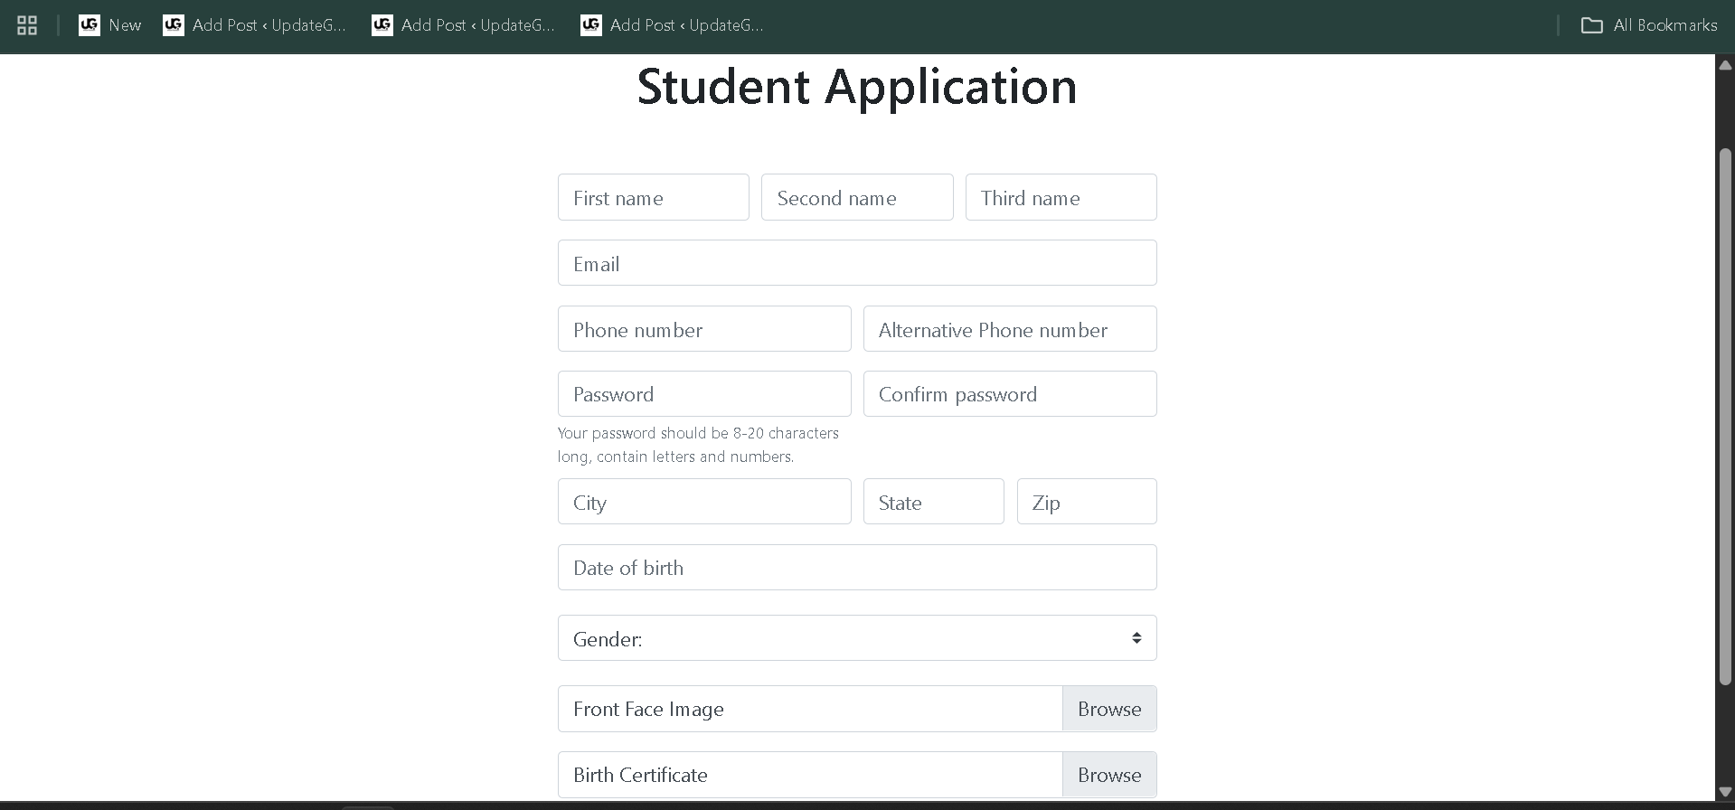Focus the Phone number input

703,329
